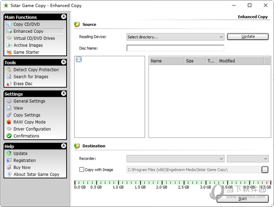This screenshot has width=274, height=207.
Task: Click the Update button beside Reading Device
Action: [x=248, y=37]
